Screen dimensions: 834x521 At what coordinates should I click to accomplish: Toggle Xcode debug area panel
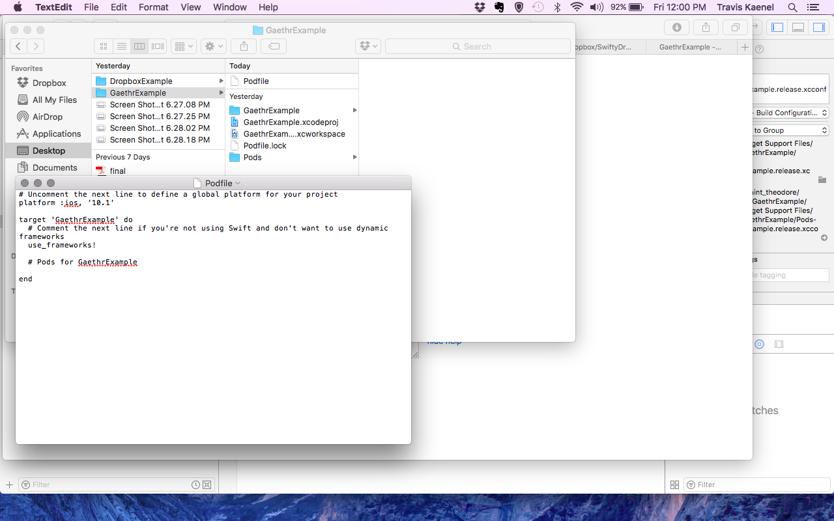[x=798, y=27]
